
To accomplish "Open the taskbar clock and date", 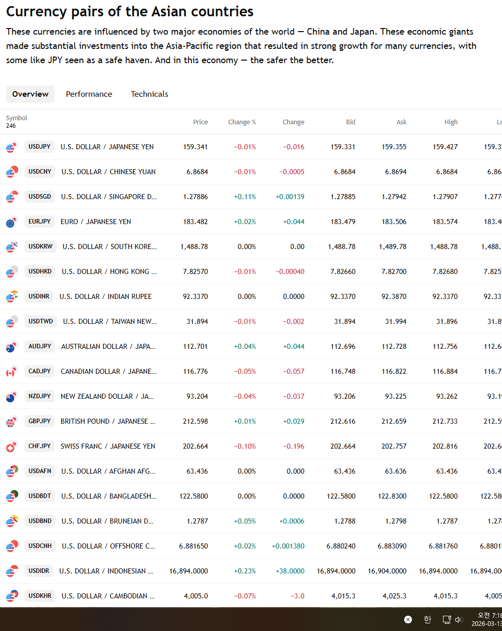I will coord(487,619).
